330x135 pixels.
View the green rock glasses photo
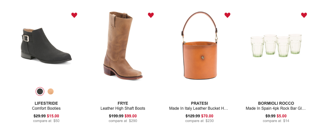pyautogui.click(x=276, y=46)
